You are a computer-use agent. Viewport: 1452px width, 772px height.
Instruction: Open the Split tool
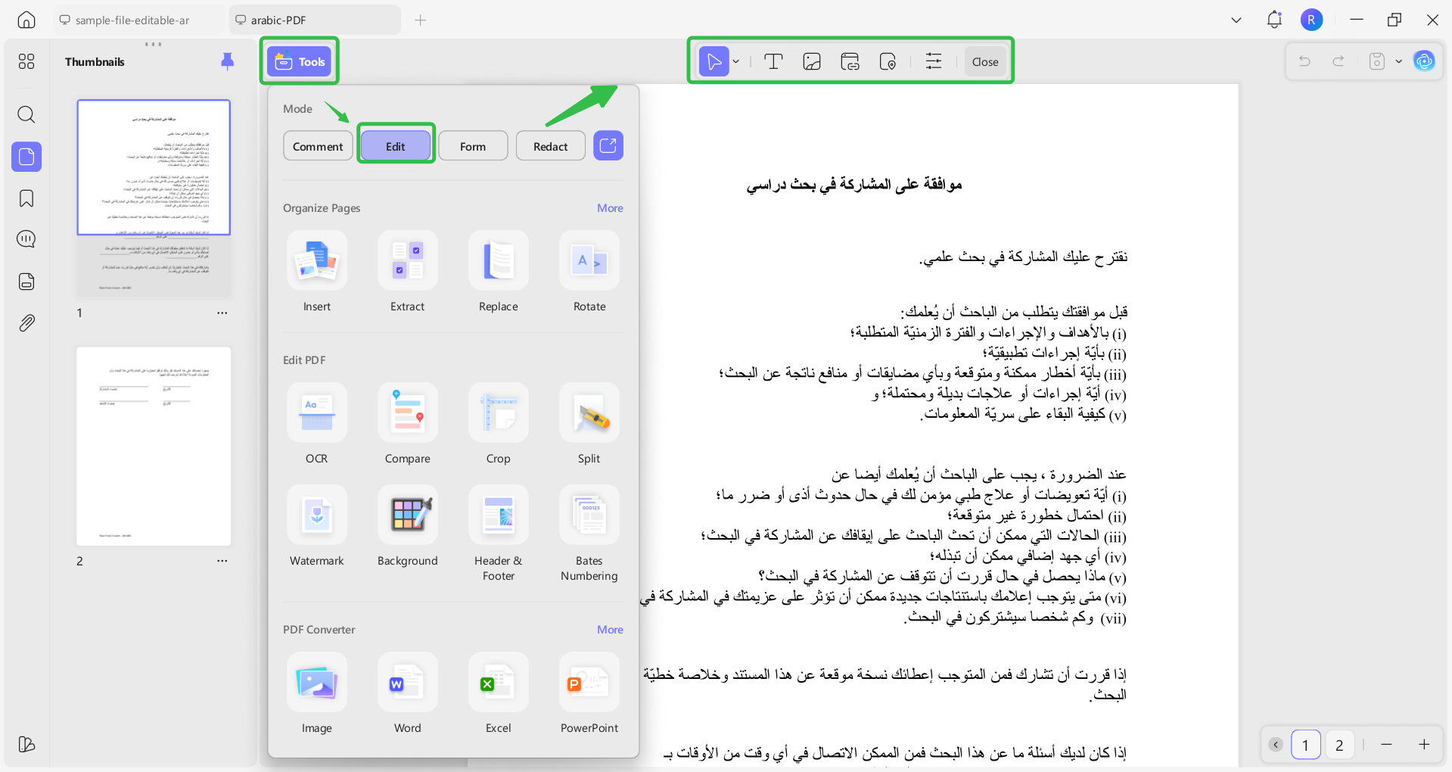click(x=589, y=424)
